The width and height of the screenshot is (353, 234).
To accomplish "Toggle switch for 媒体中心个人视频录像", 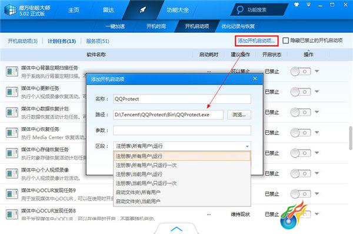I will (x=301, y=174).
